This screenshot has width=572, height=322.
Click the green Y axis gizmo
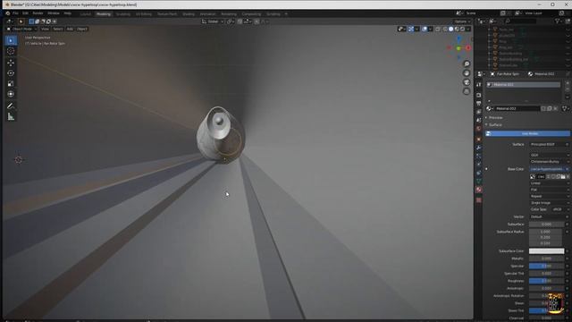tap(458, 48)
